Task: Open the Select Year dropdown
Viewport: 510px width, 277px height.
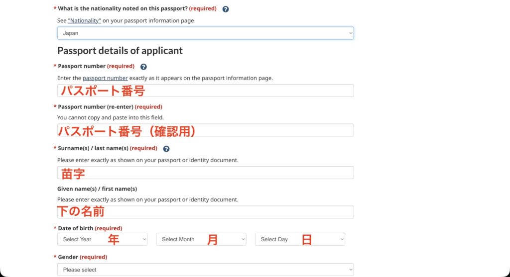Action: coord(102,239)
